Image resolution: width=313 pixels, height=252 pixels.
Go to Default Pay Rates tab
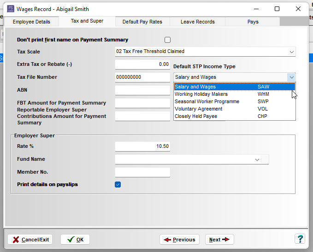(142, 22)
